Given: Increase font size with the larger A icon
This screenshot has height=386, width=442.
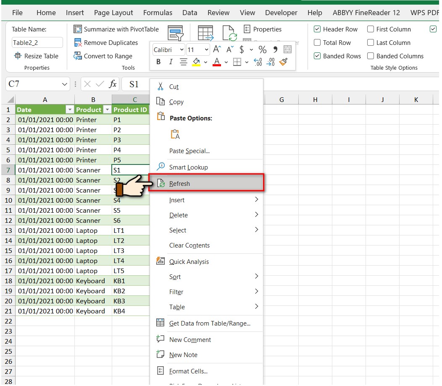Looking at the screenshot, I should point(217,49).
